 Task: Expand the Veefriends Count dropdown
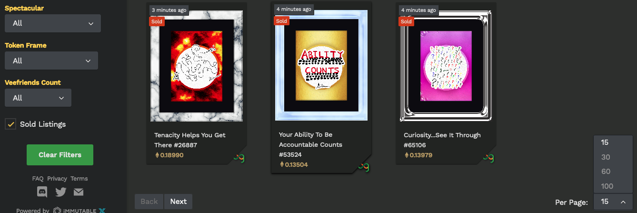pyautogui.click(x=38, y=98)
